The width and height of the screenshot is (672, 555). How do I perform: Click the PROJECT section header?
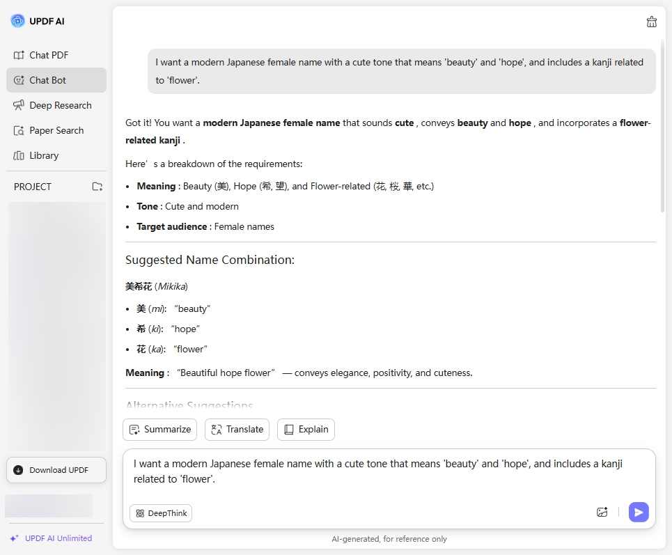click(33, 187)
